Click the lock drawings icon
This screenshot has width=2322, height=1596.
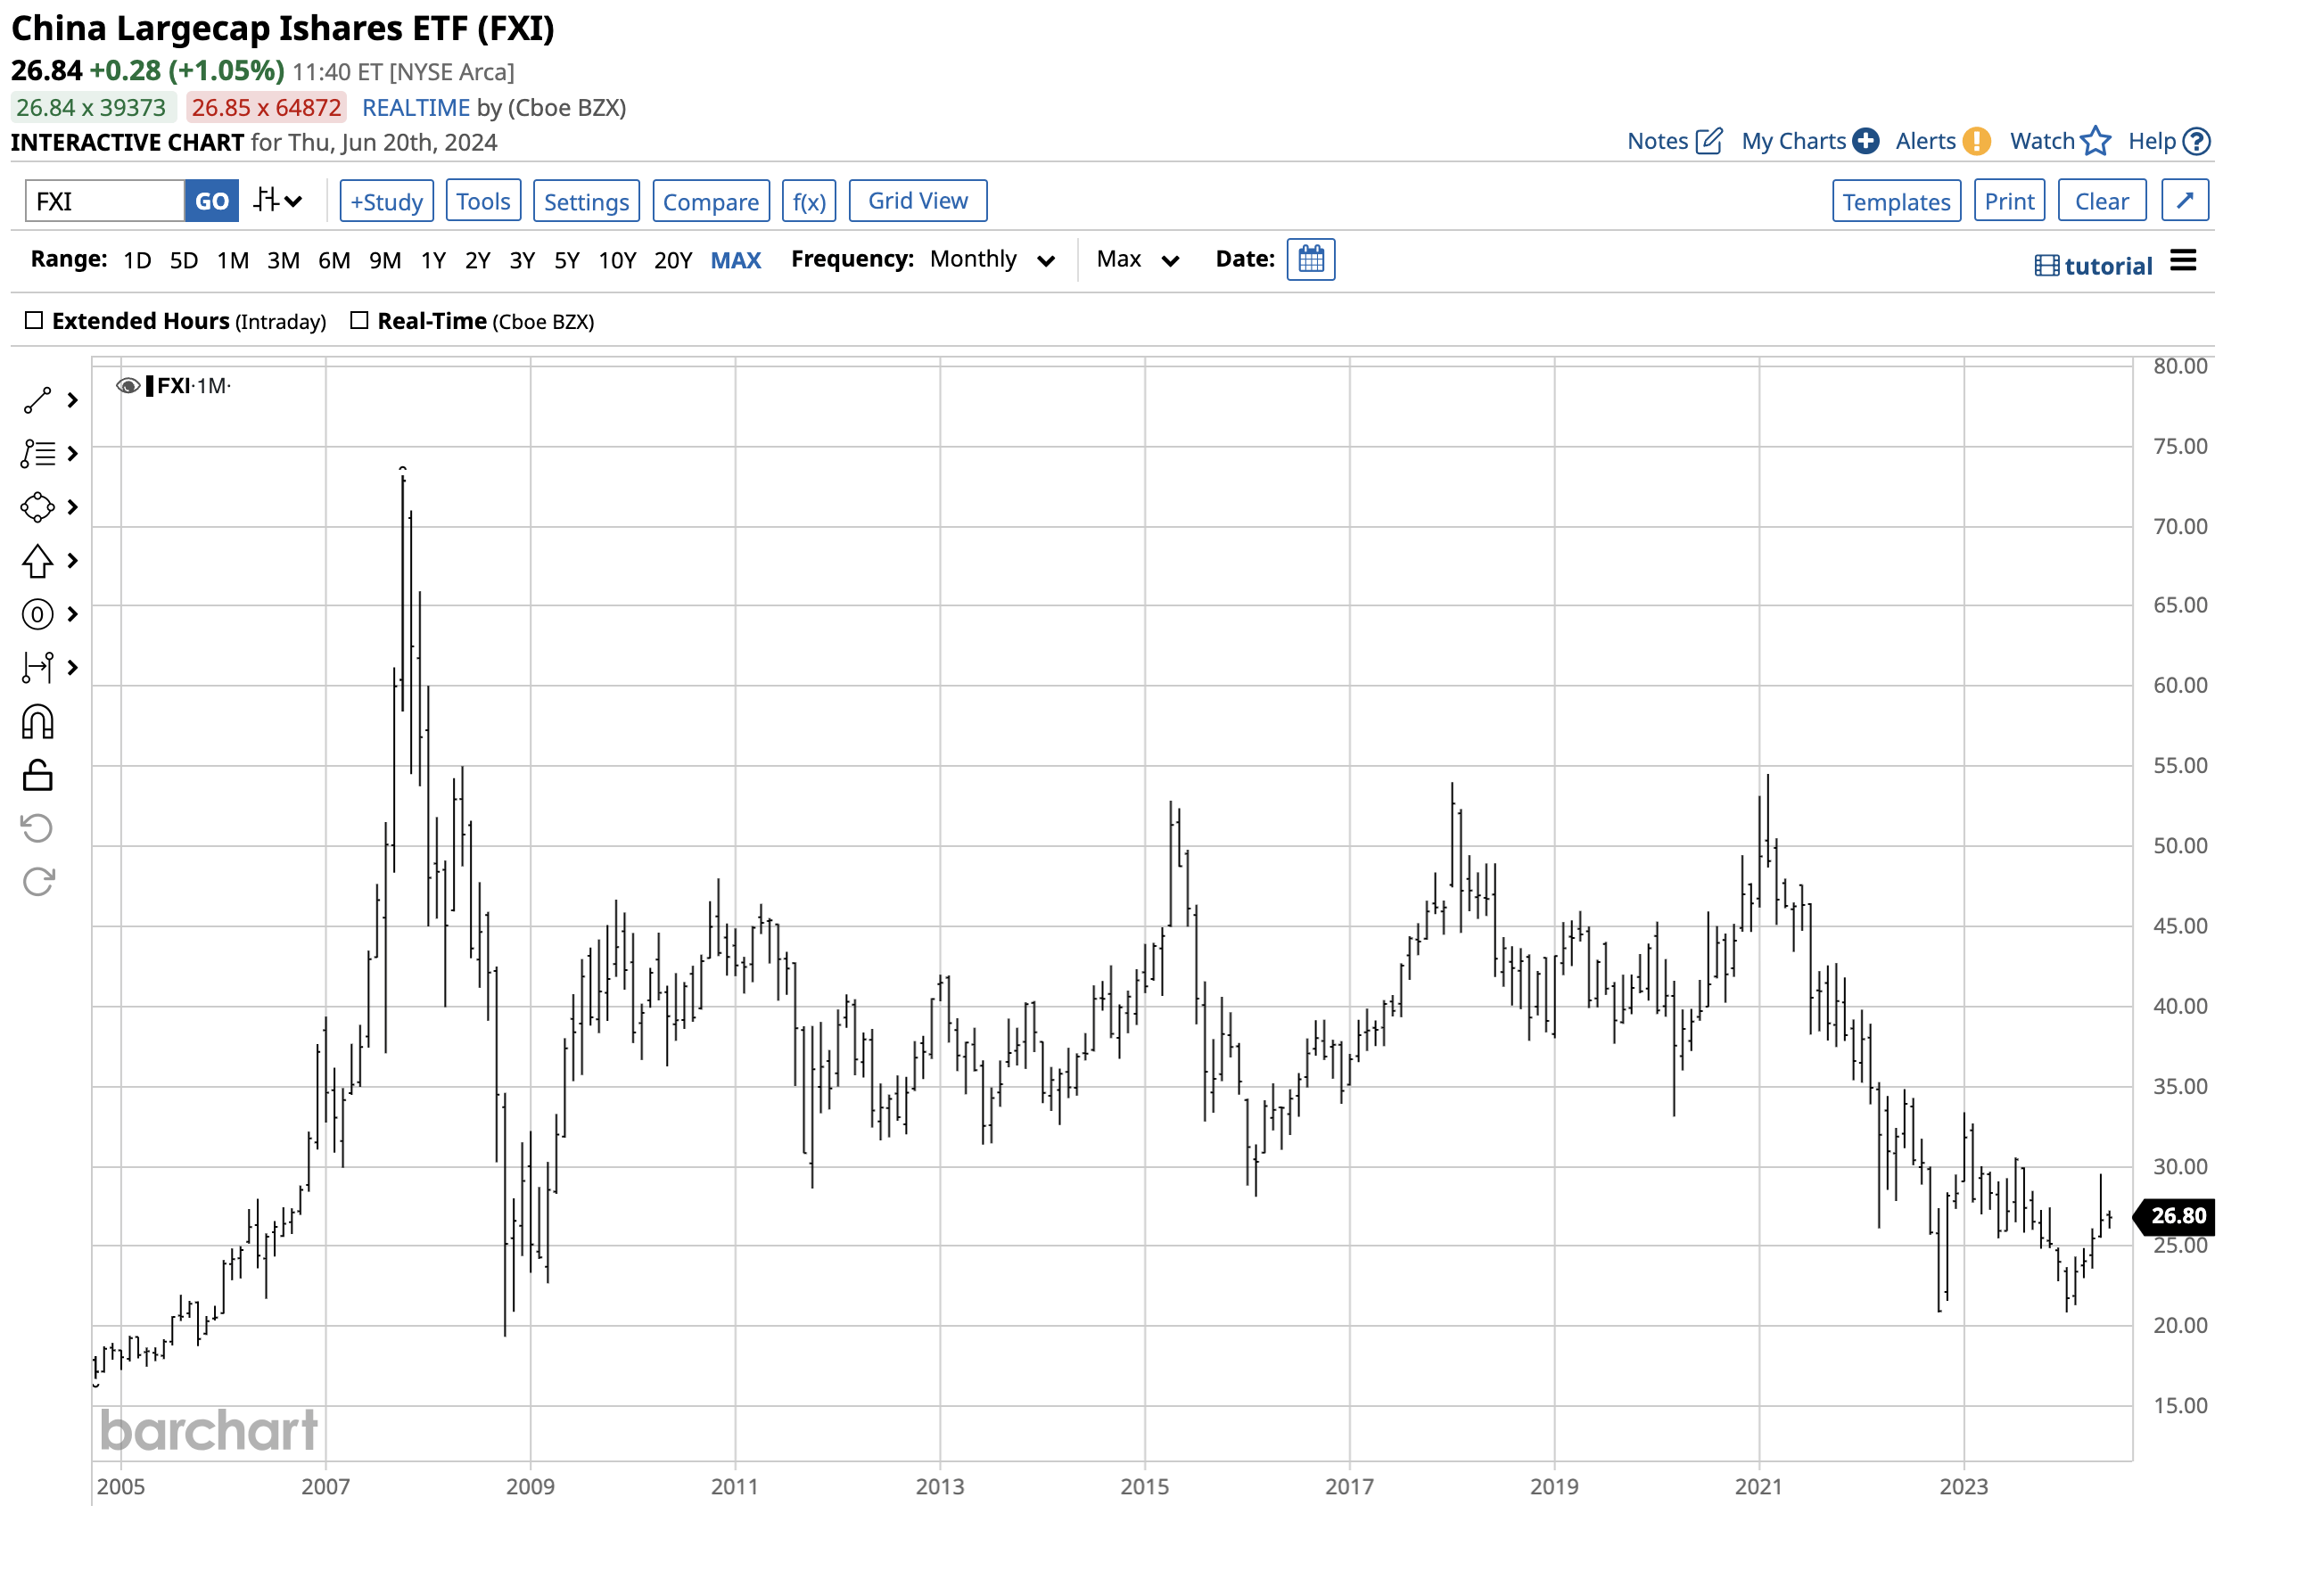click(37, 775)
